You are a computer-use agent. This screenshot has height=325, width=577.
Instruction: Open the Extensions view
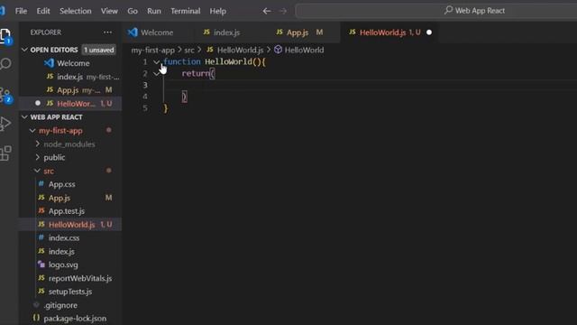5,153
